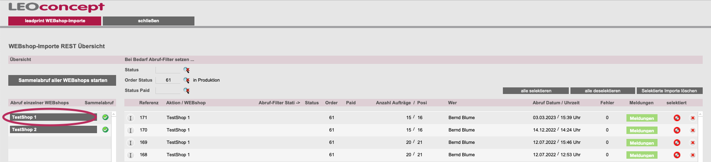
Task: Open info icon for import 171
Action: coord(131,118)
